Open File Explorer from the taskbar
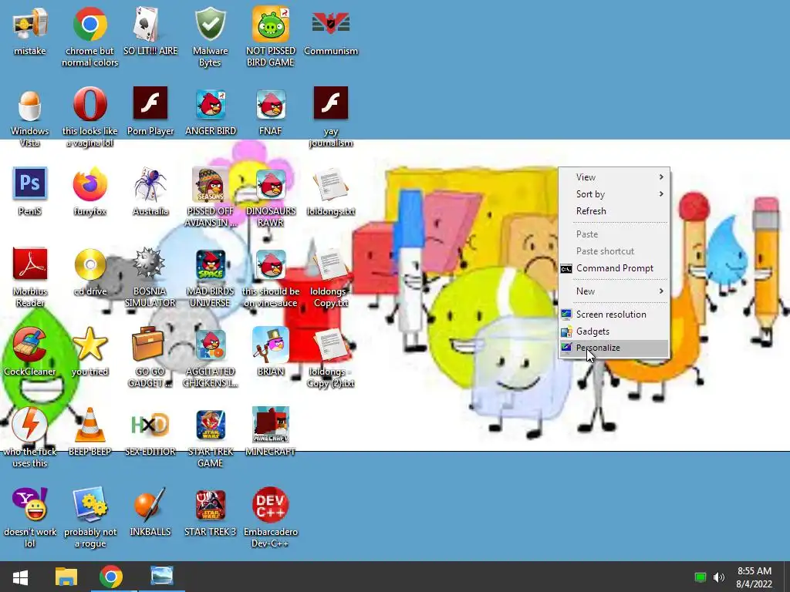This screenshot has width=790, height=592. tap(66, 577)
